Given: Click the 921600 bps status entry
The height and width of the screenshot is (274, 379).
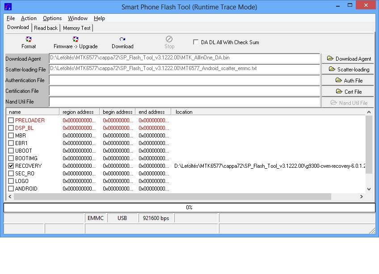Looking at the screenshot, I should coord(156,218).
